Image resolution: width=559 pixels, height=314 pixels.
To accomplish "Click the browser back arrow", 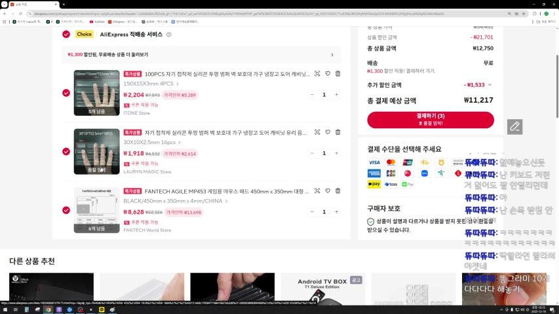I will tap(5, 14).
